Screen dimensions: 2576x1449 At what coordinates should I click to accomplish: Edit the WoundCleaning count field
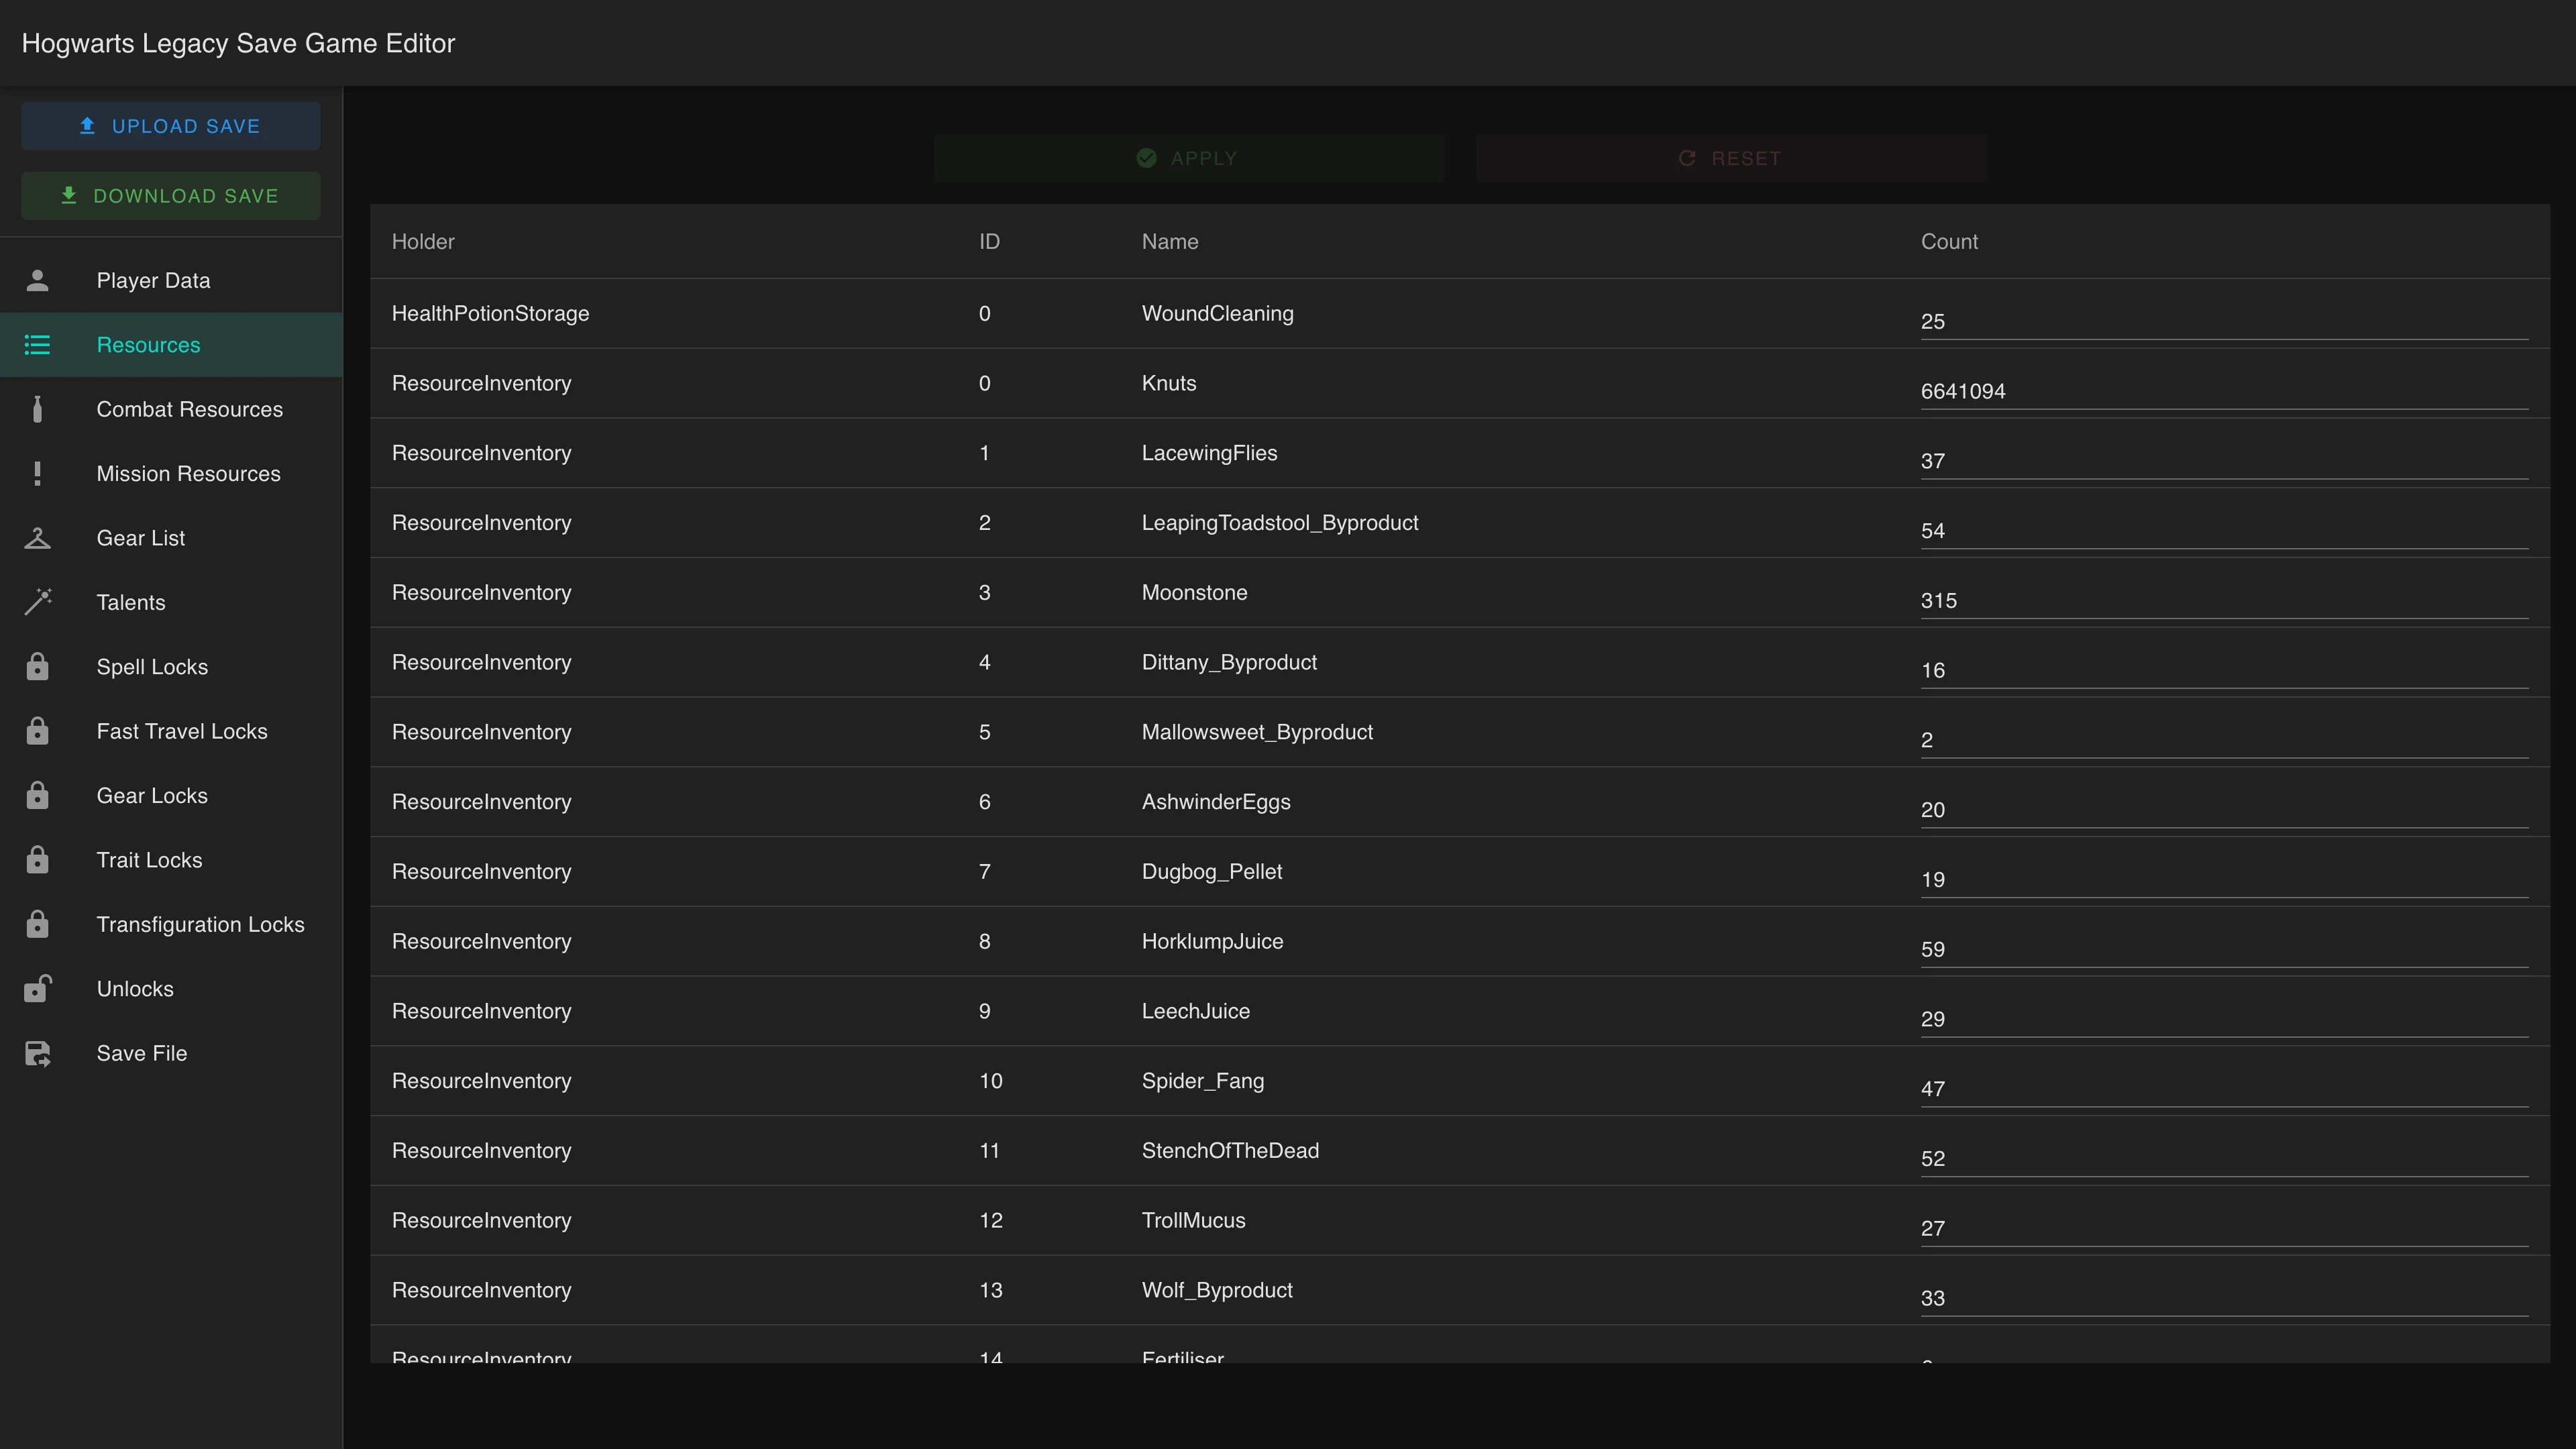point(2224,322)
